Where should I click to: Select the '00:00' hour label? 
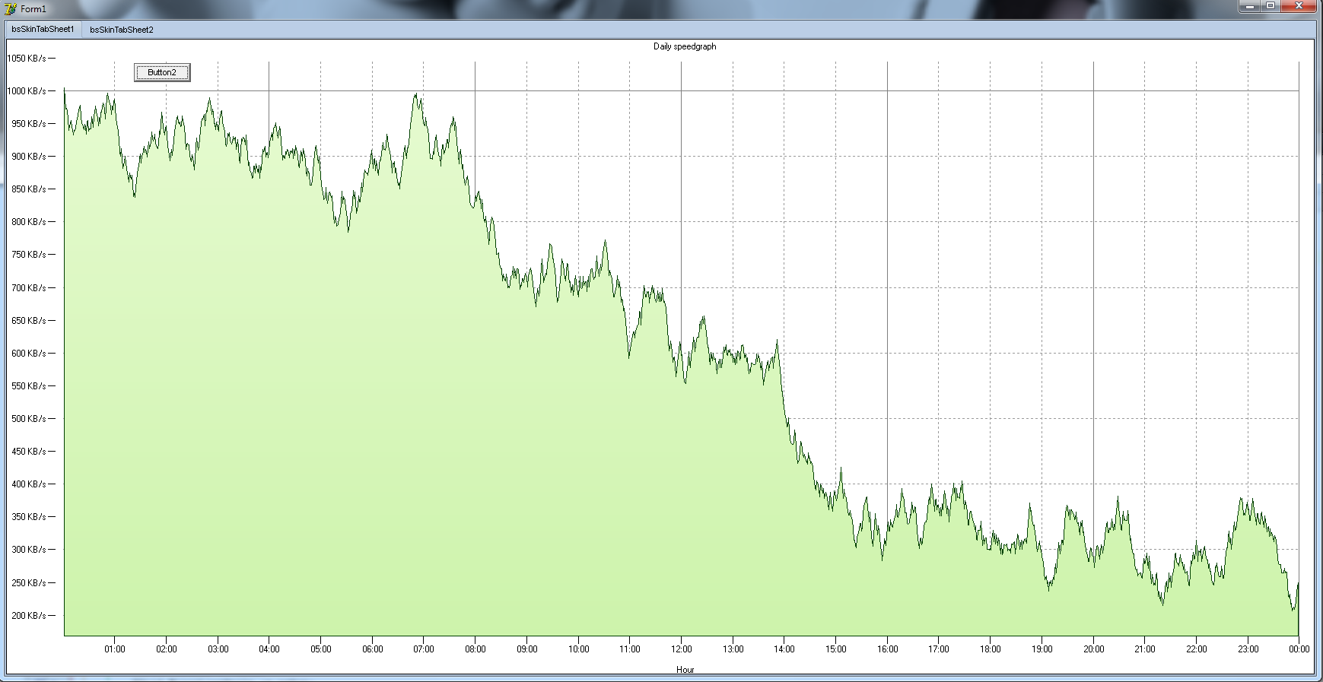(1299, 649)
